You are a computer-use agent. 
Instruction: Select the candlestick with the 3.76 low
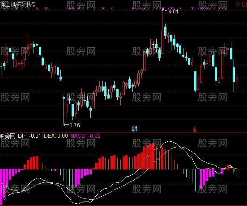(x=64, y=111)
